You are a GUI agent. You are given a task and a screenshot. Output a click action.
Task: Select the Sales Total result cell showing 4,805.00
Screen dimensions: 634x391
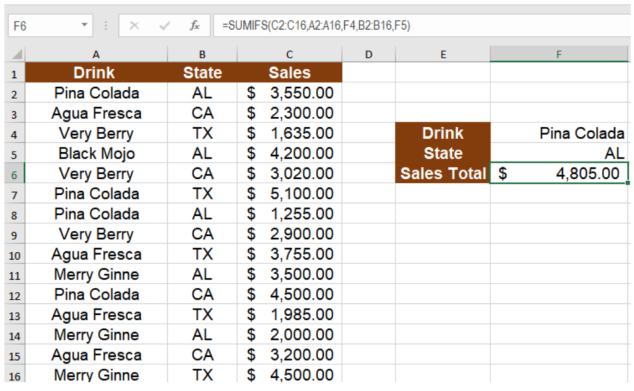[x=558, y=173]
